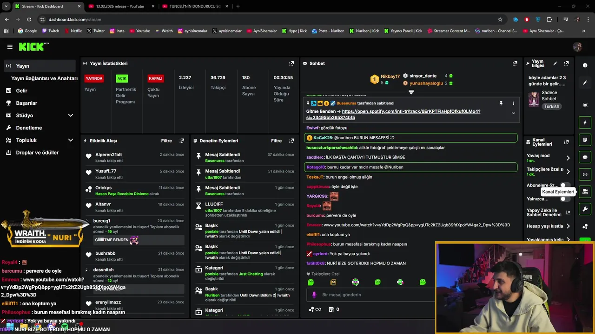
Task: Click the document icon in right toolbar
Action: coord(585,140)
